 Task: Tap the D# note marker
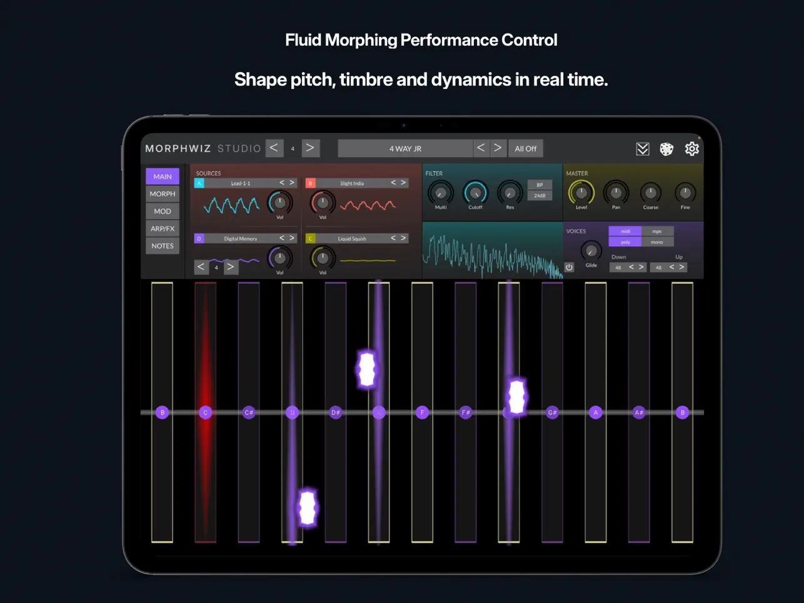coord(336,412)
